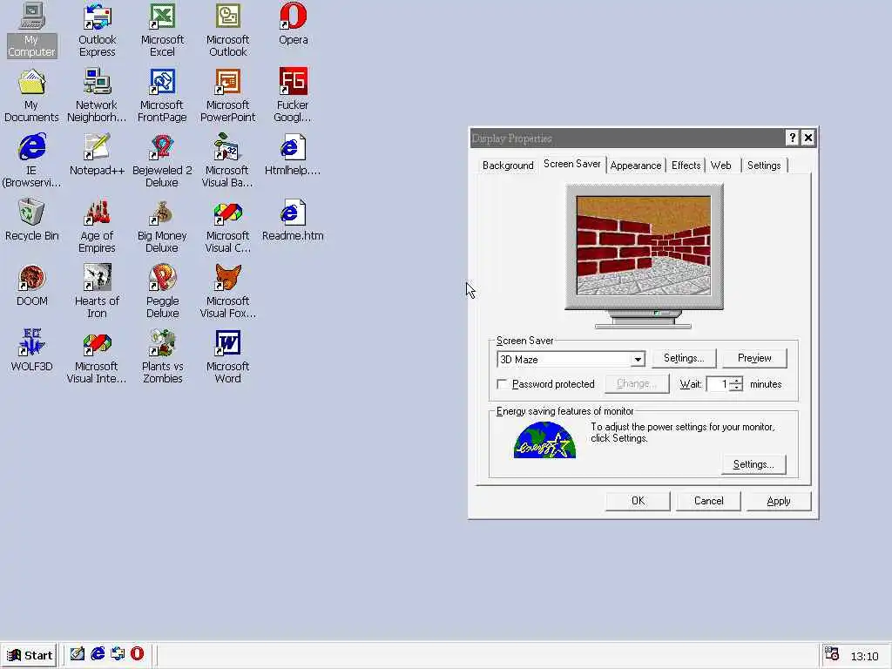Open the screen saver dropdown list

638,360
